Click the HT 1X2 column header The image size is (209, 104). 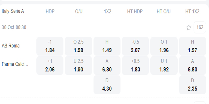(192, 11)
